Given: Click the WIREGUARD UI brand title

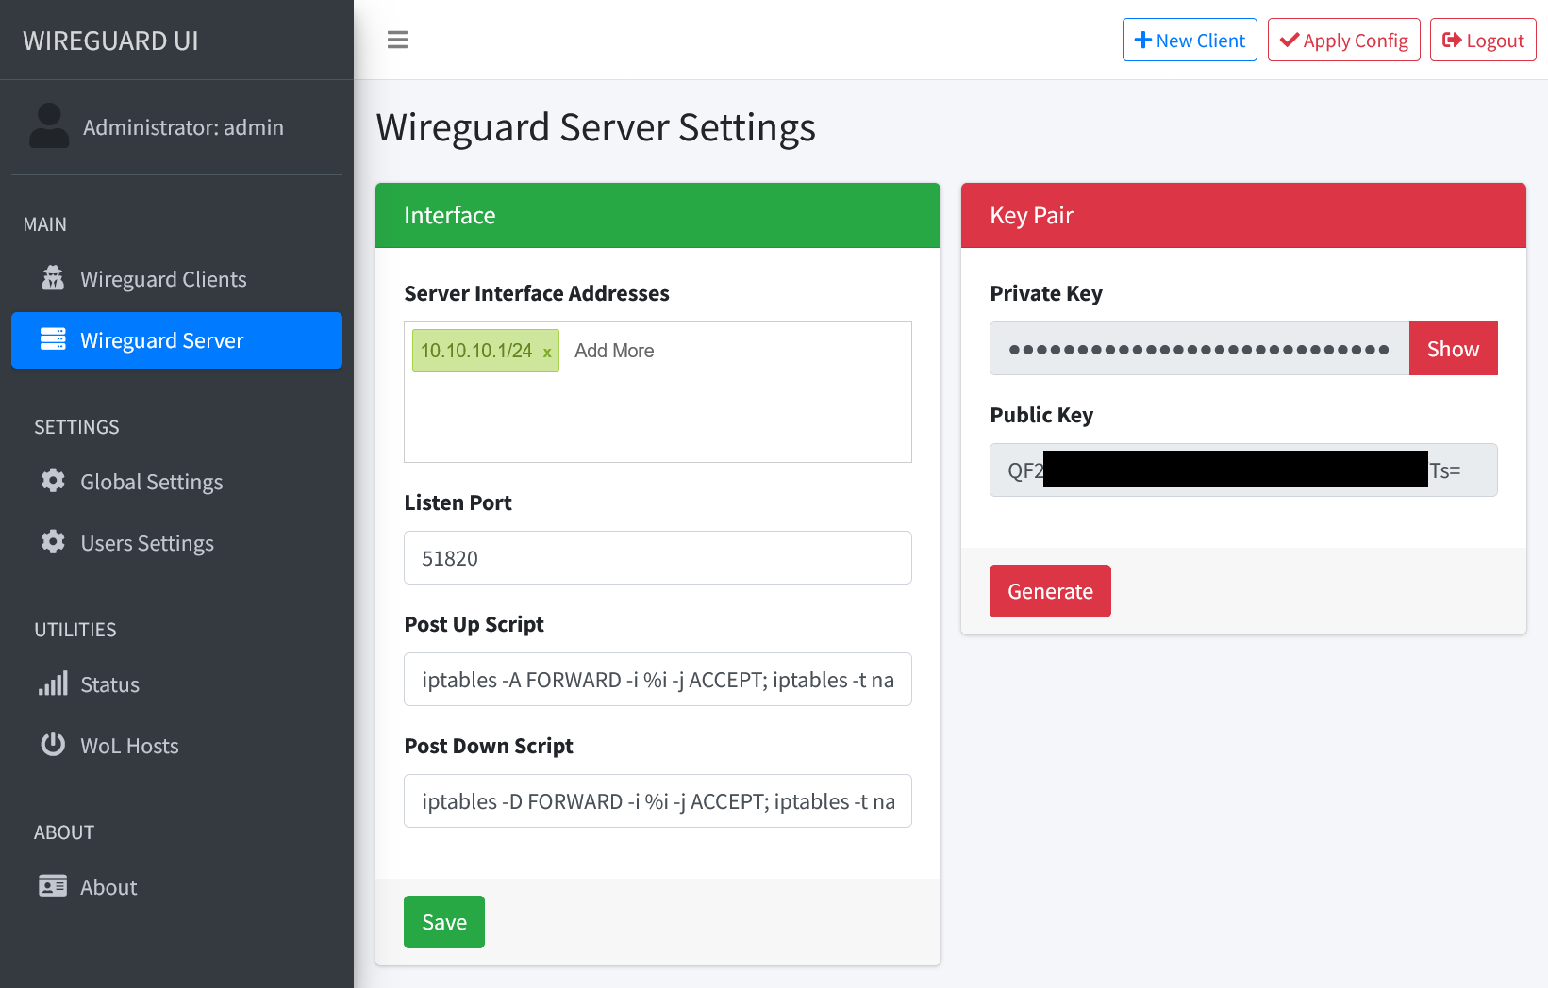Looking at the screenshot, I should click(110, 41).
